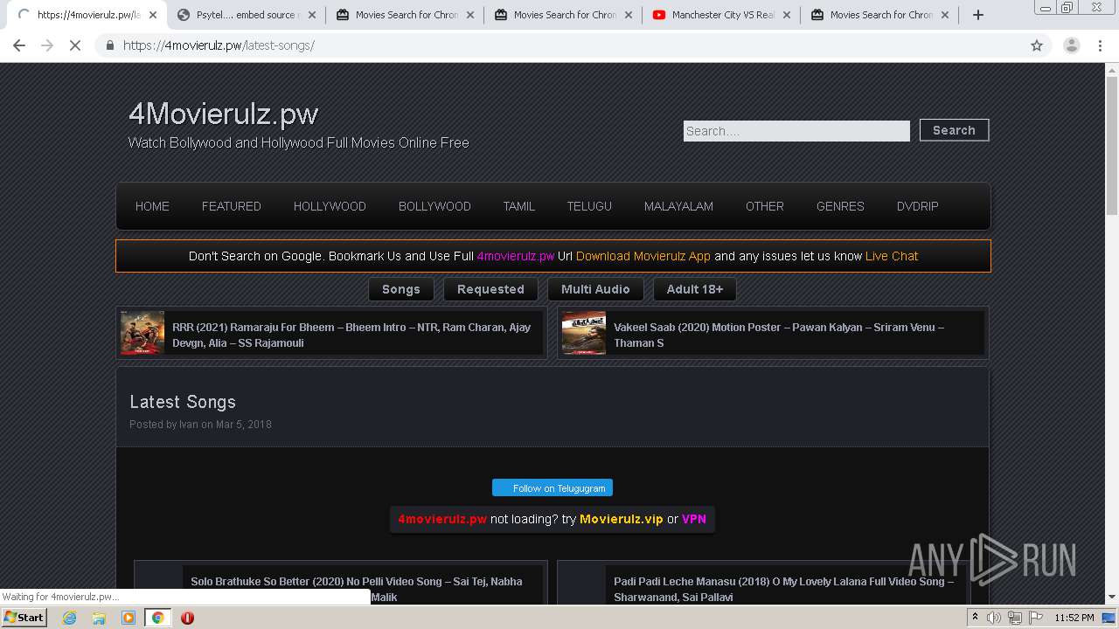Open File Explorer from taskbar
The image size is (1119, 629).
pyautogui.click(x=99, y=618)
